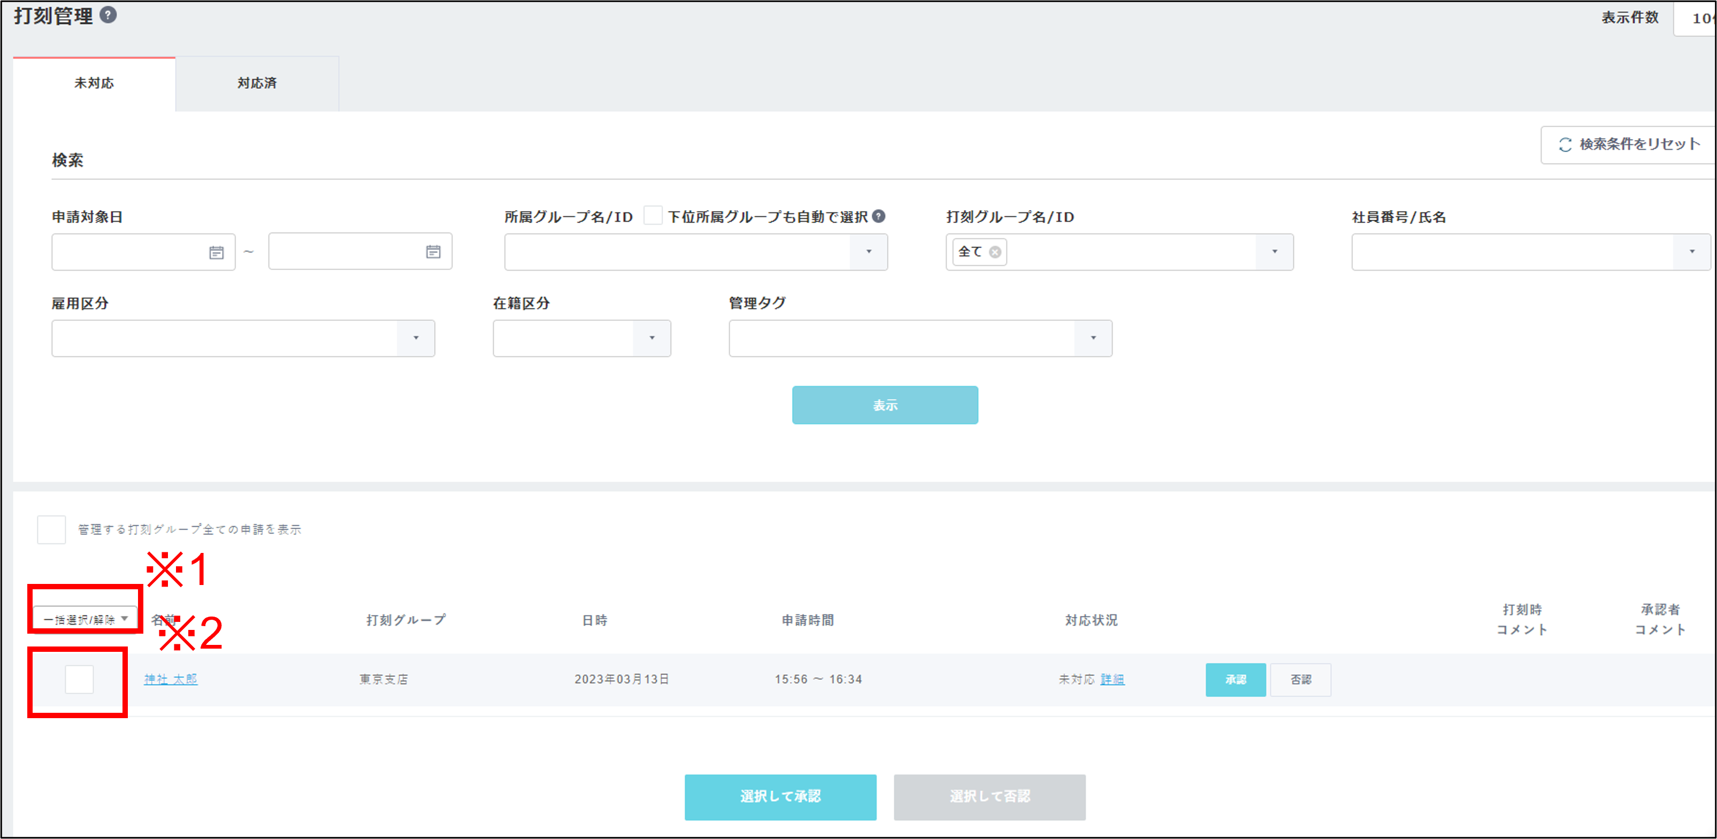Click 管理タグ selection field
The width and height of the screenshot is (1717, 839).
tap(902, 338)
